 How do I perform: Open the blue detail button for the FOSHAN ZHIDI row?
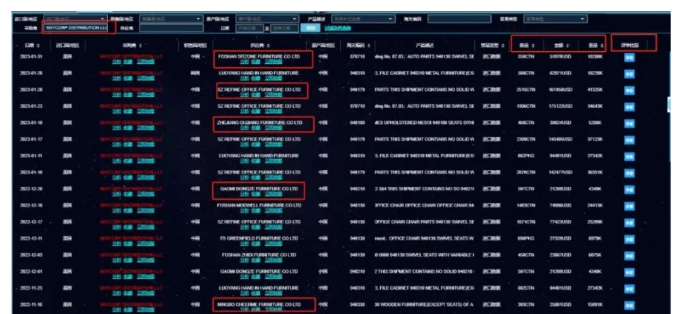[x=629, y=256]
